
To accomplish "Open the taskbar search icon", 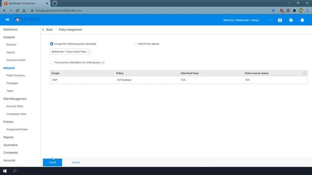I will (15, 171).
